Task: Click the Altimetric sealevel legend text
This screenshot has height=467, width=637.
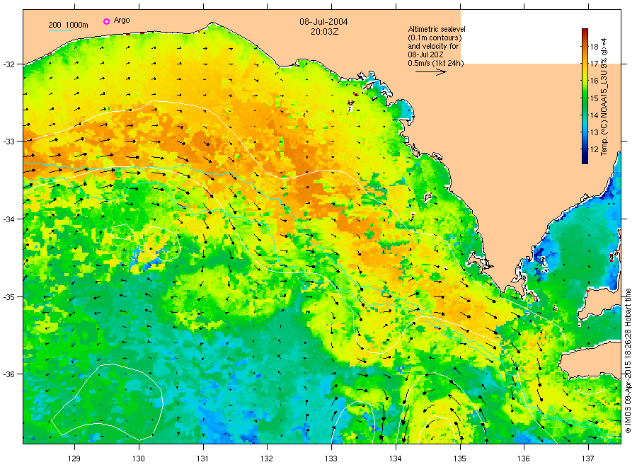Action: pos(437,29)
